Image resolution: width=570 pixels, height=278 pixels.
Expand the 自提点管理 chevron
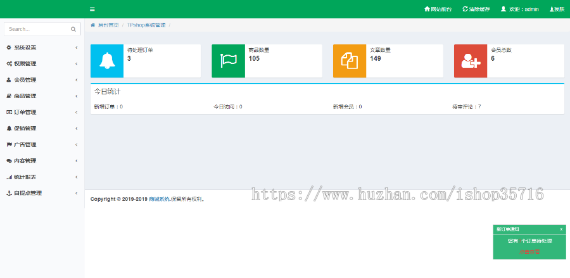click(77, 193)
